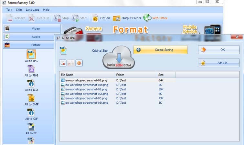Click the orange play preview icon
Viewport: 244px width, 145px height.
(x=79, y=63)
